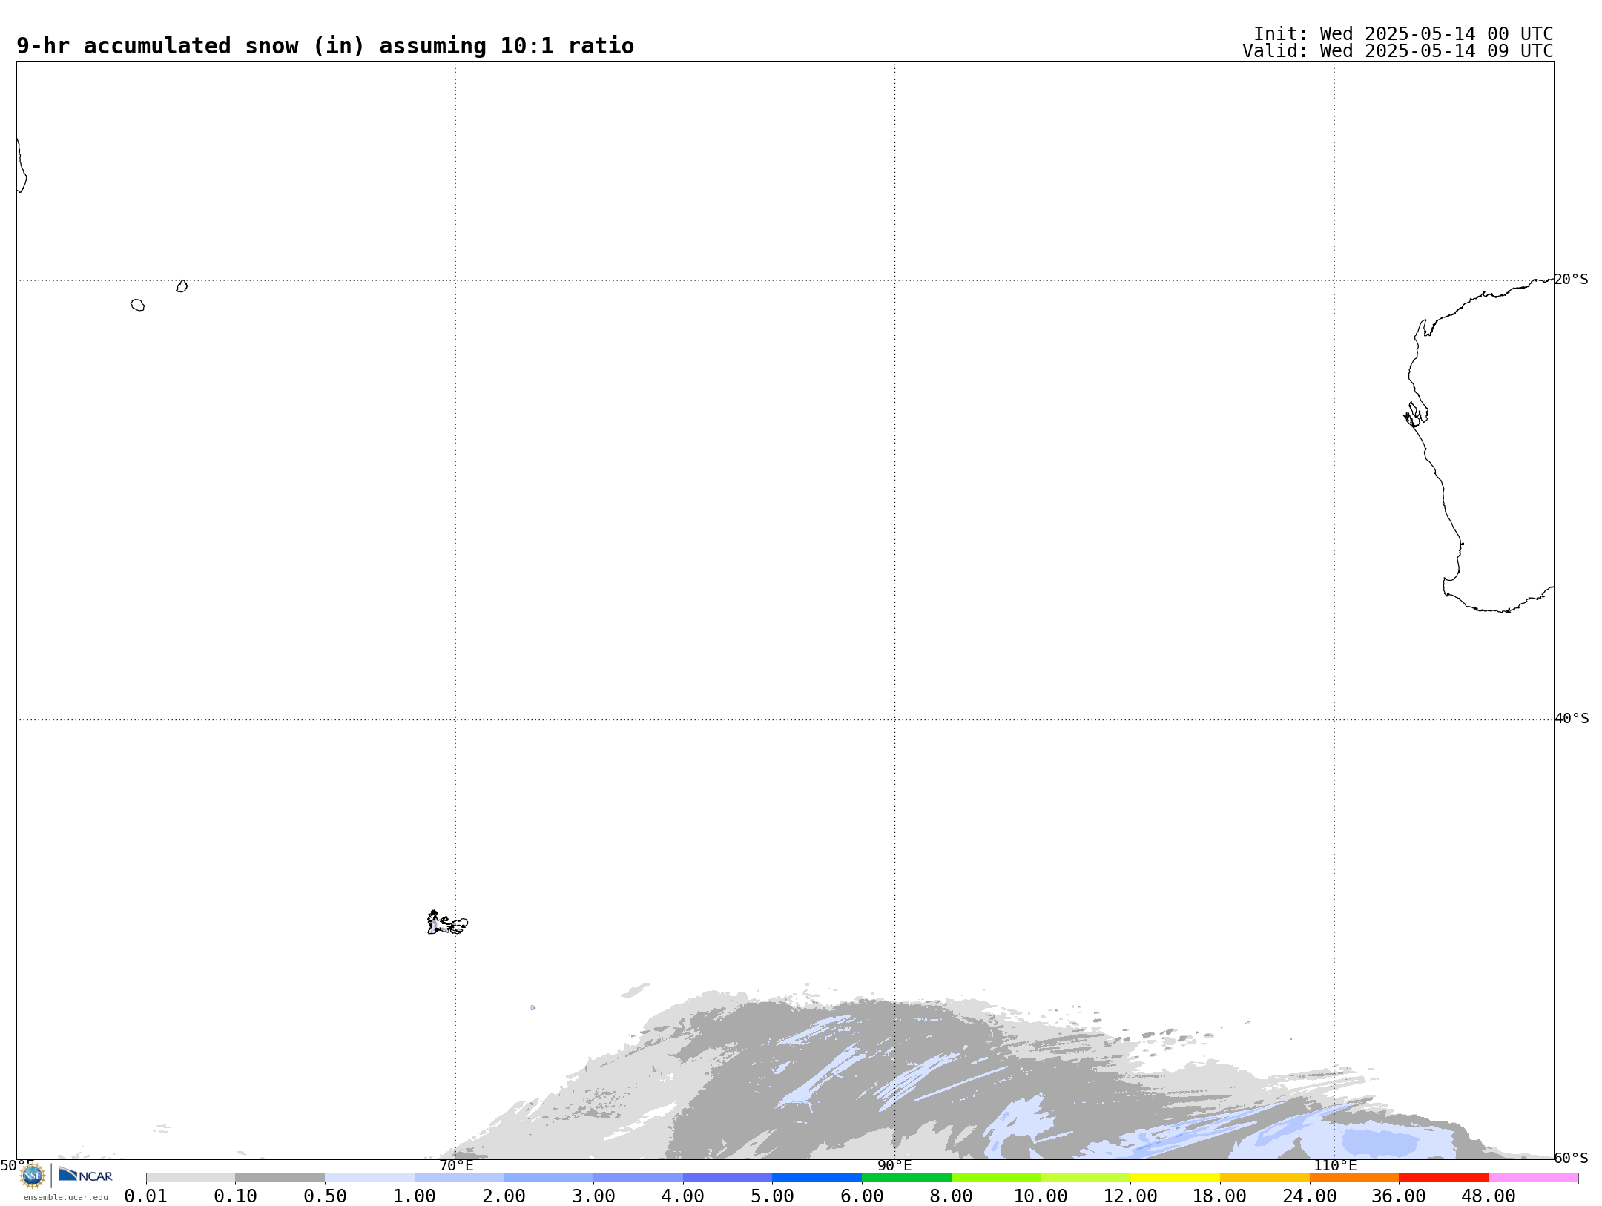Viewport: 1602px width, 1206px height.
Task: Click the legend value 2.00
Action: [x=504, y=1196]
